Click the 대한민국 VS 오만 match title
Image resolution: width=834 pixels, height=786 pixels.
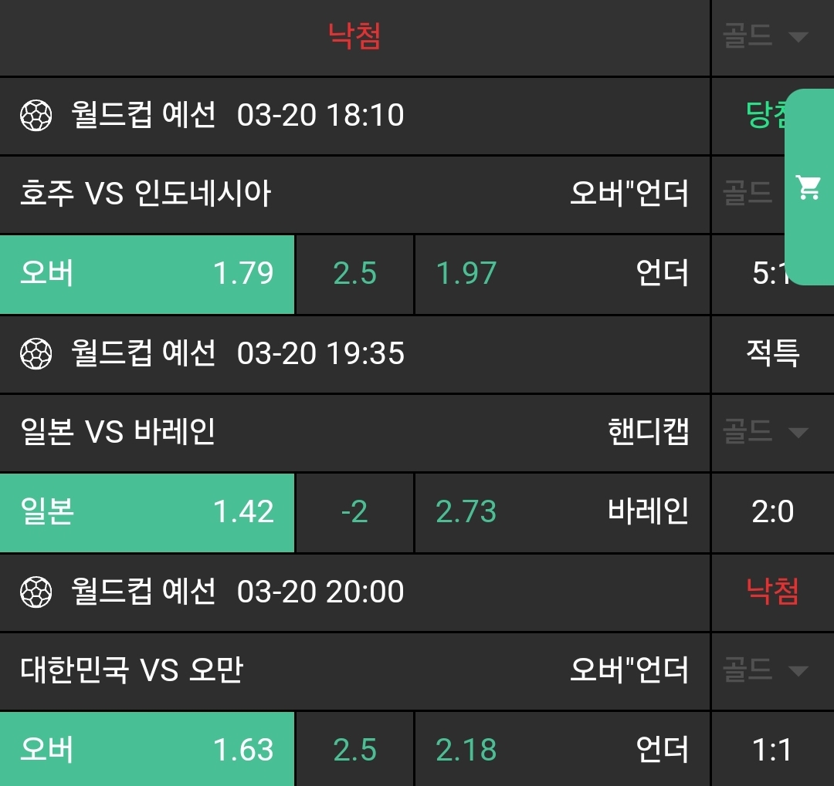[131, 670]
